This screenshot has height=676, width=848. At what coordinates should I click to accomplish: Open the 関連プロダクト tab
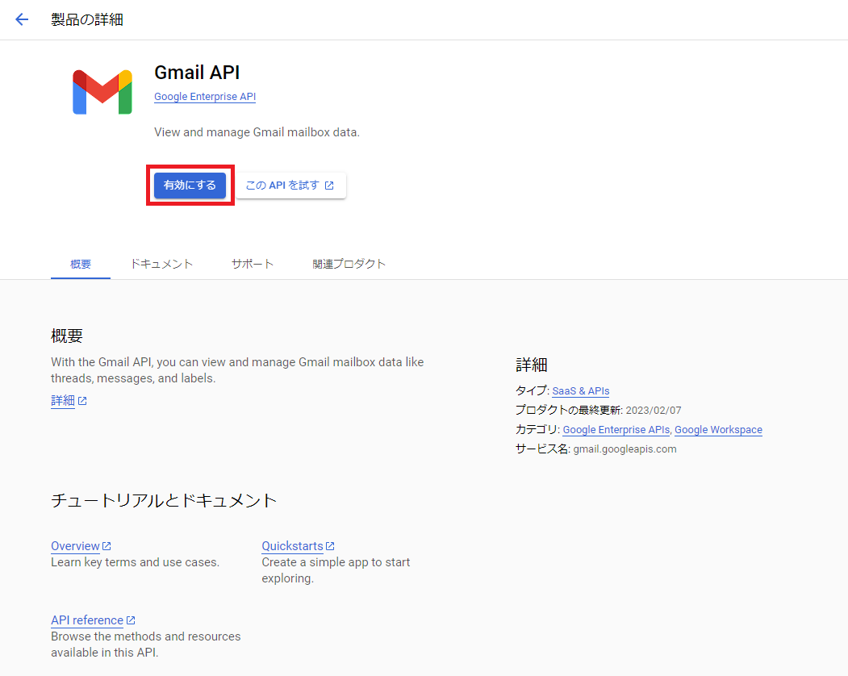(x=349, y=264)
